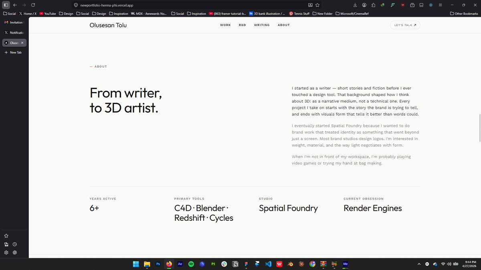Switch to the Gmail Invitation tab
481x270 pixels.
pos(14,22)
